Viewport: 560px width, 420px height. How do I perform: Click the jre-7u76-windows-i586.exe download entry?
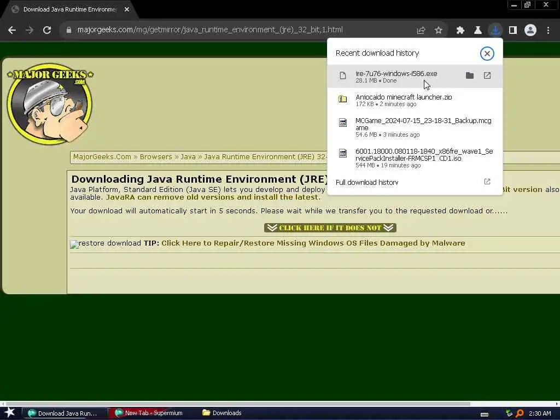click(415, 77)
